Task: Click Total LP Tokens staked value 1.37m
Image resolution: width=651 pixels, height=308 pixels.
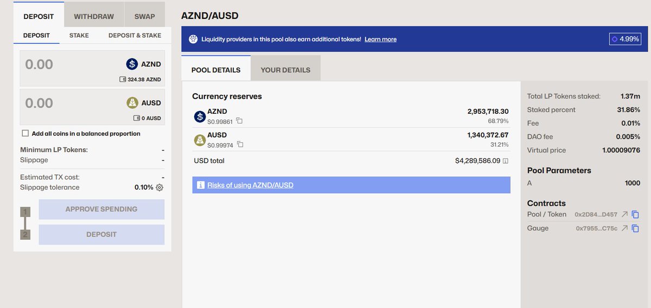Action: pos(631,96)
